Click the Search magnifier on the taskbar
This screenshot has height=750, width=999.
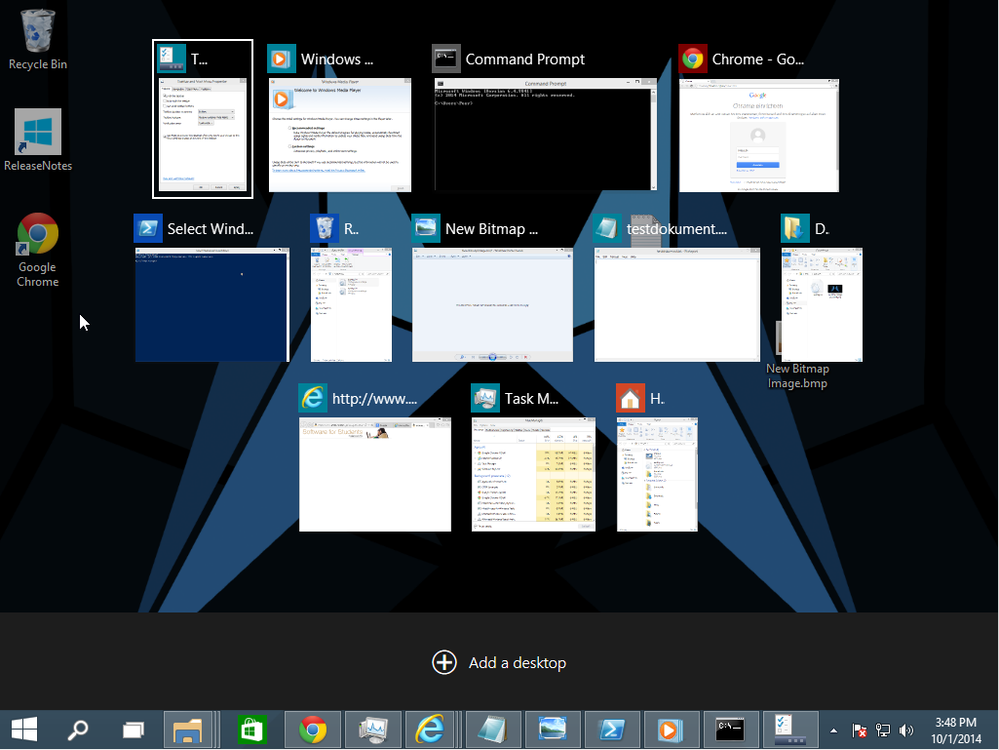point(78,729)
